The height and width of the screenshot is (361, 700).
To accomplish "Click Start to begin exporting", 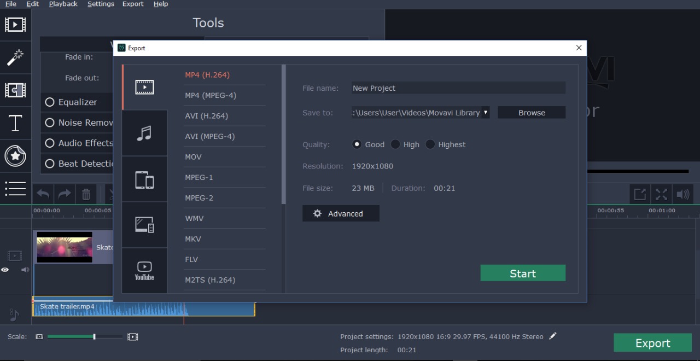I will 522,273.
